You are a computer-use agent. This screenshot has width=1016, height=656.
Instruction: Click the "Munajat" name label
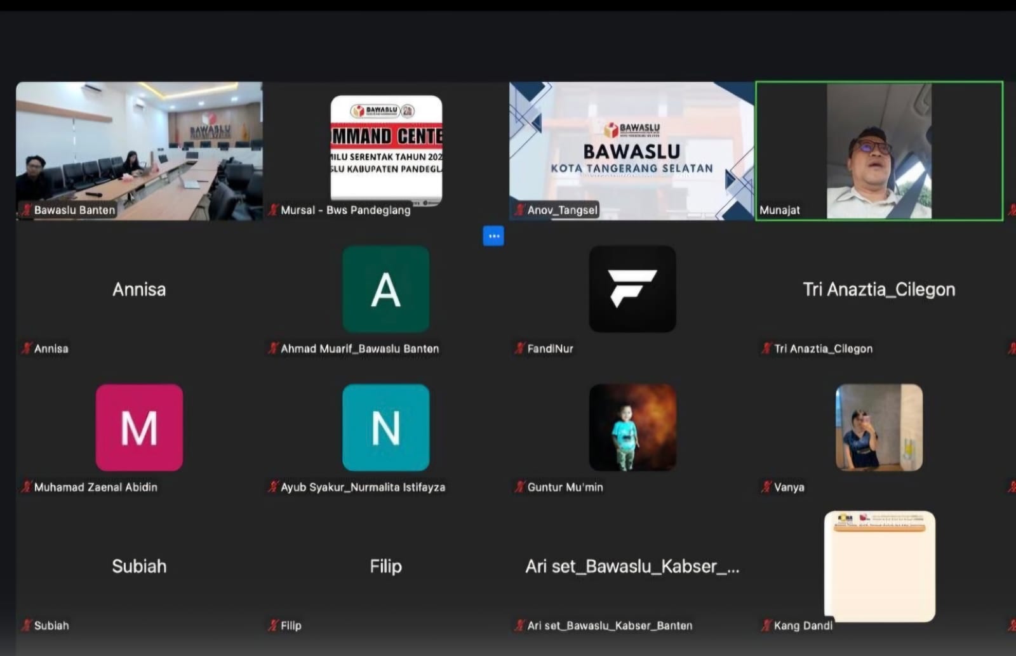(x=780, y=210)
